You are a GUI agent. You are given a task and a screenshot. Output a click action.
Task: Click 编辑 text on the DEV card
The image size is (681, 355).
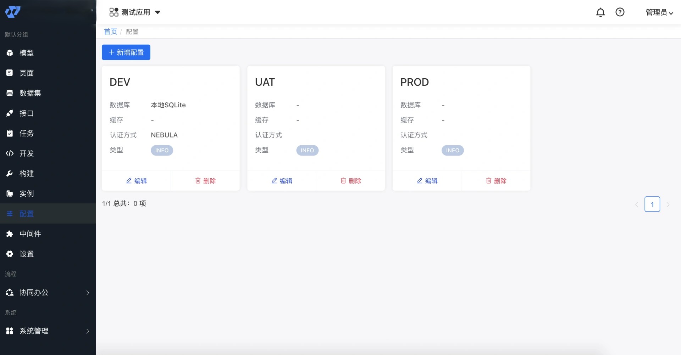click(140, 181)
